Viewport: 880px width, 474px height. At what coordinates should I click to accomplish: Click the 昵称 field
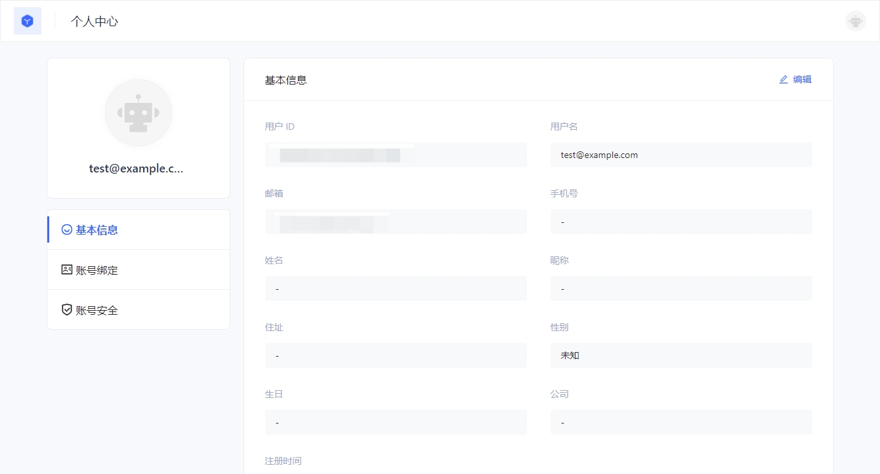681,288
